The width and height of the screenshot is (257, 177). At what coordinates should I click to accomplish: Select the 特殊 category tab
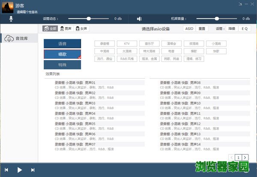[62, 65]
